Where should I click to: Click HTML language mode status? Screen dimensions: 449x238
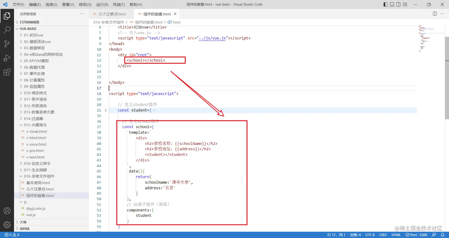coord(396,235)
